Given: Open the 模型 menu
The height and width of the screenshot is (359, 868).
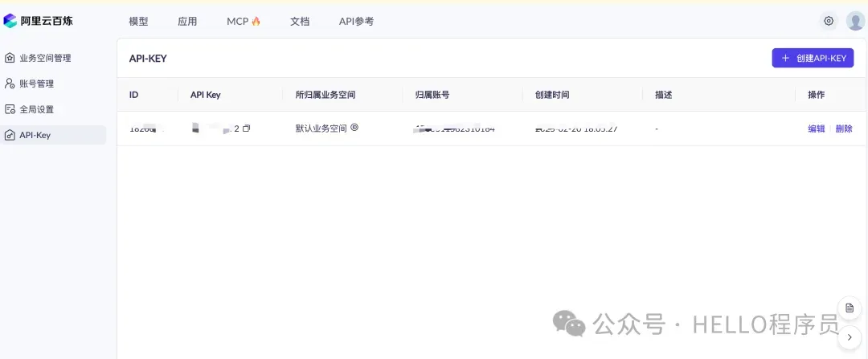Looking at the screenshot, I should (x=138, y=22).
